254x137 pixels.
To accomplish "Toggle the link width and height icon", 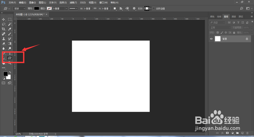I will pos(95,8).
